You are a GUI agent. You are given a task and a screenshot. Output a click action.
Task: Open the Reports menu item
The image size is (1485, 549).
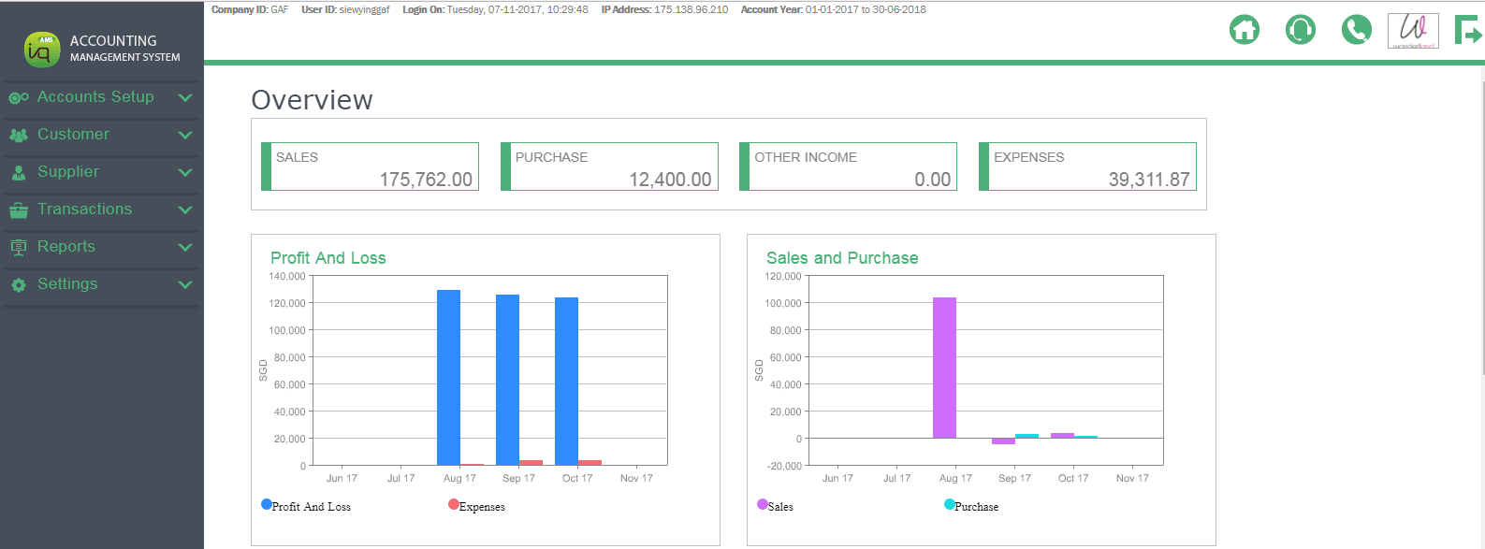66,247
